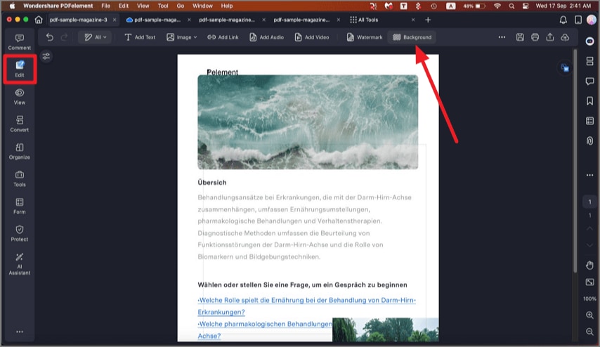The image size is (600, 347).
Task: Open the All Tools tab
Action: tap(364, 20)
